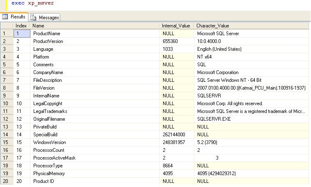Click the Messages tab page icon

point(33,17)
